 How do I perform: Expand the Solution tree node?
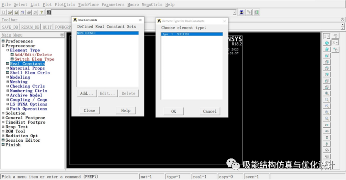click(3, 113)
